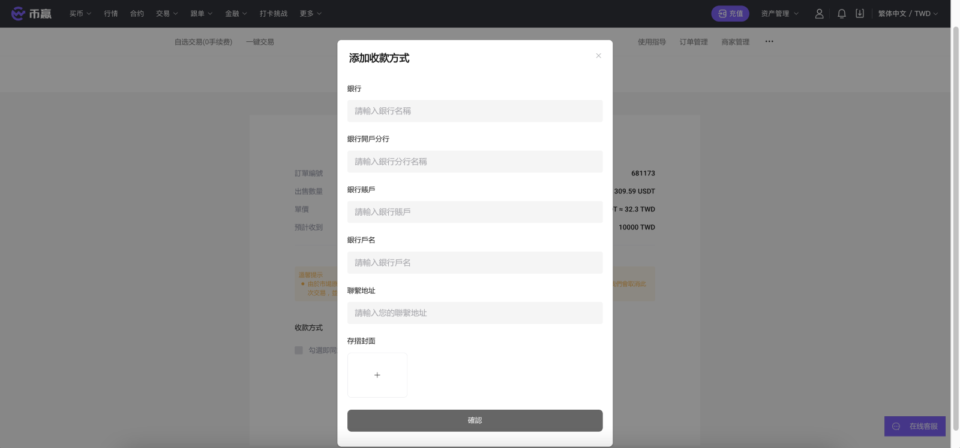Switch to 自选交易(0手续费) tab
This screenshot has height=448, width=960.
[x=203, y=42]
